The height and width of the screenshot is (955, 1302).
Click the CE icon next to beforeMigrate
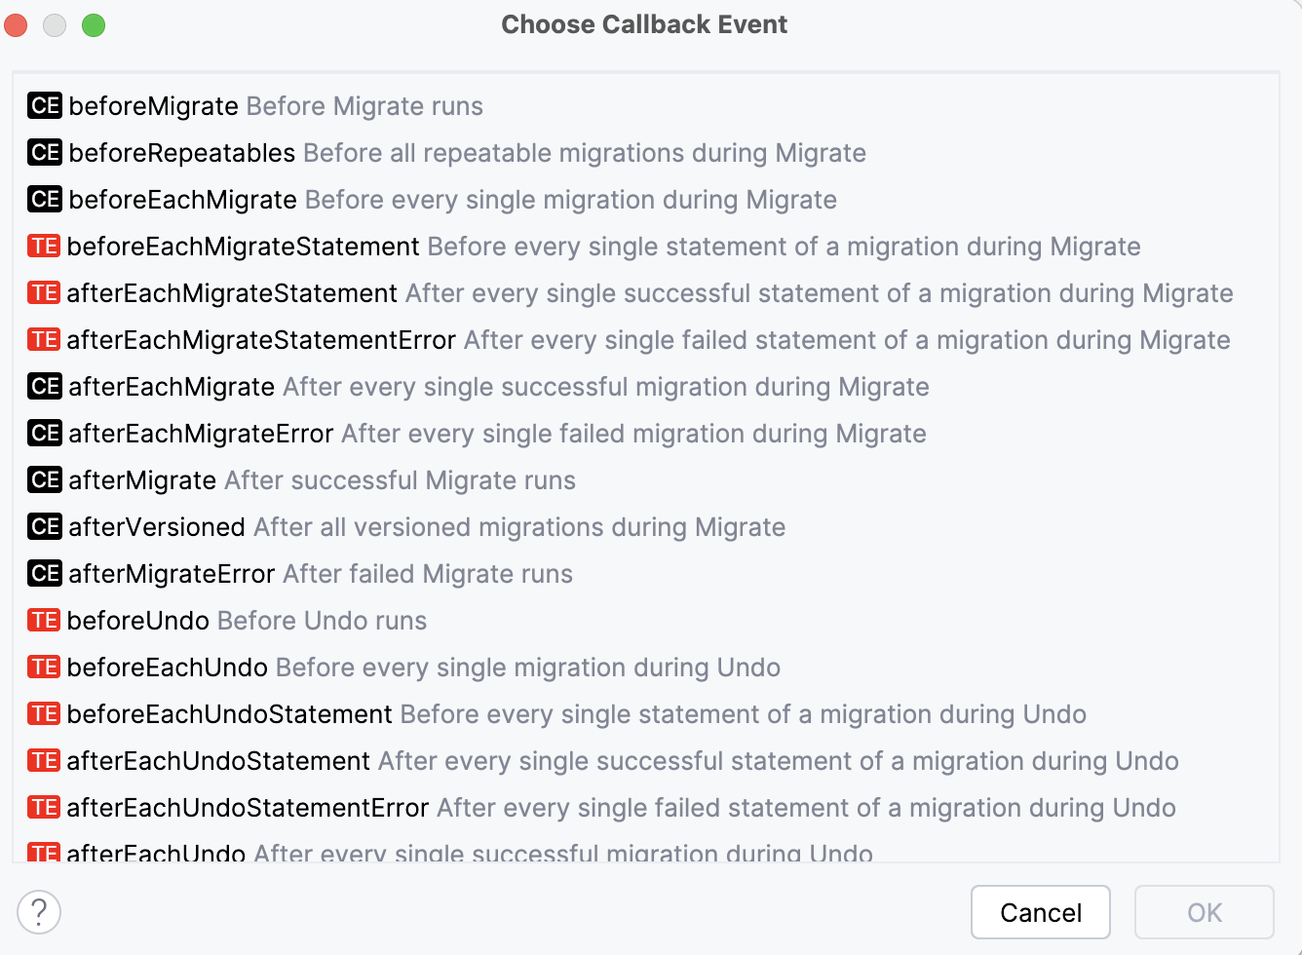click(44, 106)
